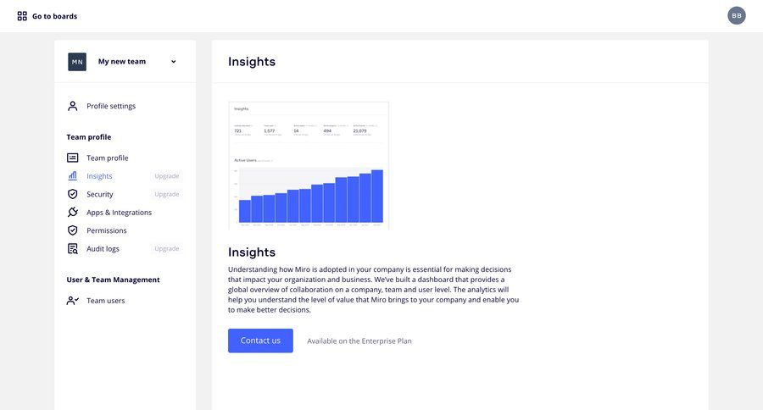Click the Insights dashboard preview thumbnail

pyautogui.click(x=309, y=165)
